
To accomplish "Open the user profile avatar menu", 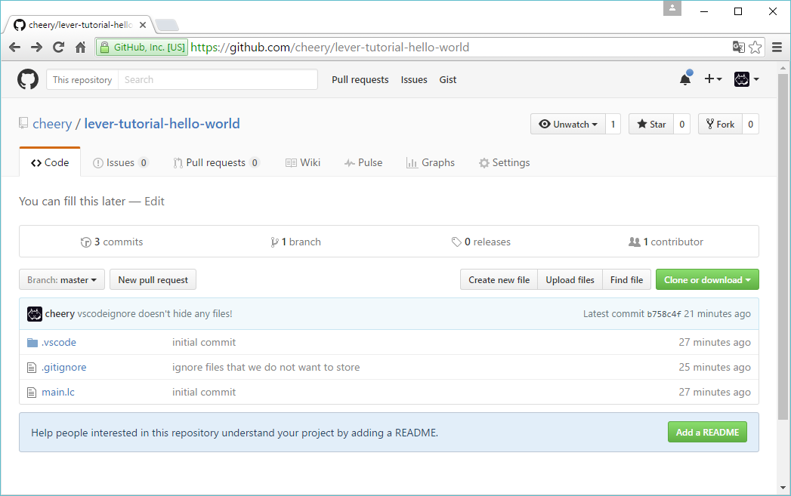I will [x=746, y=79].
